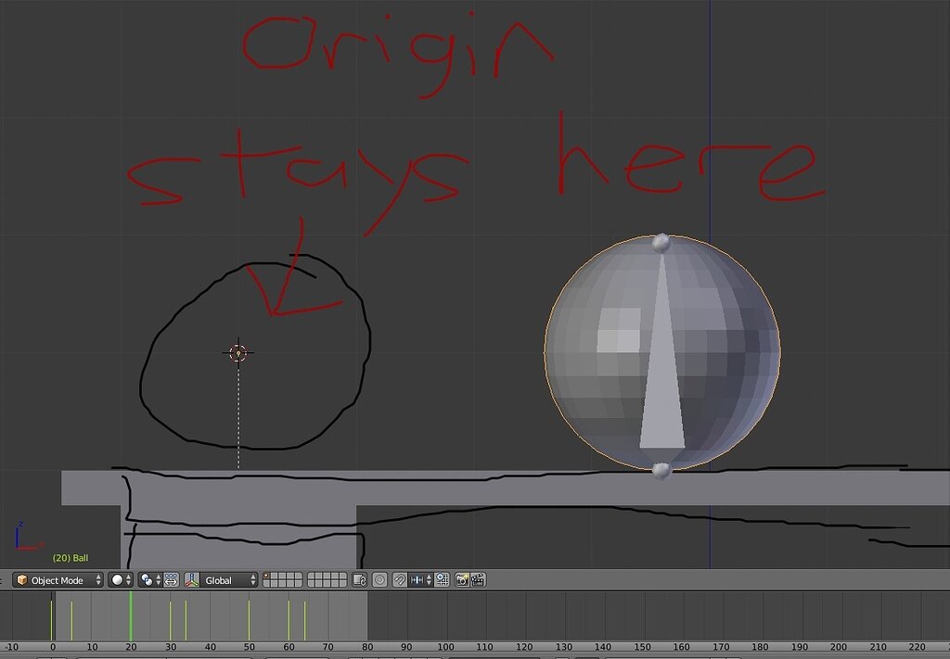This screenshot has width=950, height=659.
Task: Click frame number 100 on timeline ruler
Action: coord(445,647)
